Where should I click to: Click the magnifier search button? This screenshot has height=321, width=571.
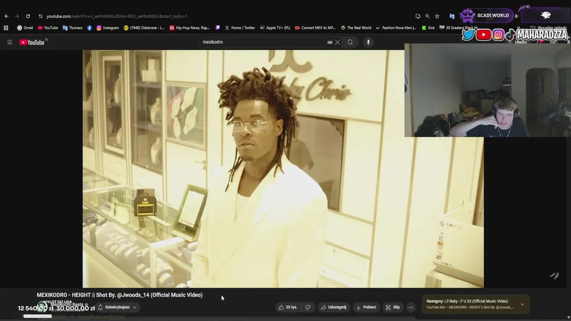[350, 42]
